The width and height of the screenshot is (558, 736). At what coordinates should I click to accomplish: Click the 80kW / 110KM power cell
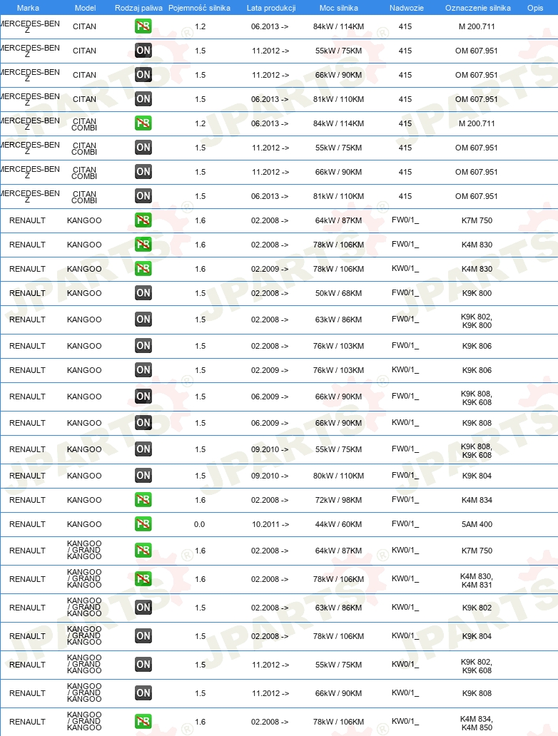pos(339,476)
